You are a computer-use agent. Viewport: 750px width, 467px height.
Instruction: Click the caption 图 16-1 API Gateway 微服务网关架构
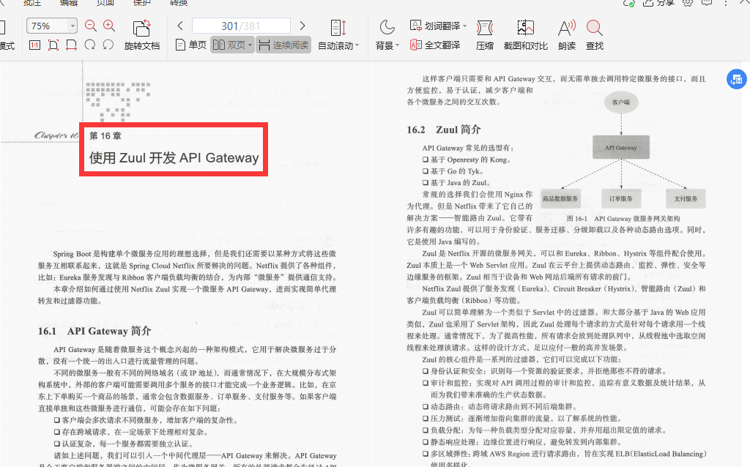[x=623, y=218]
